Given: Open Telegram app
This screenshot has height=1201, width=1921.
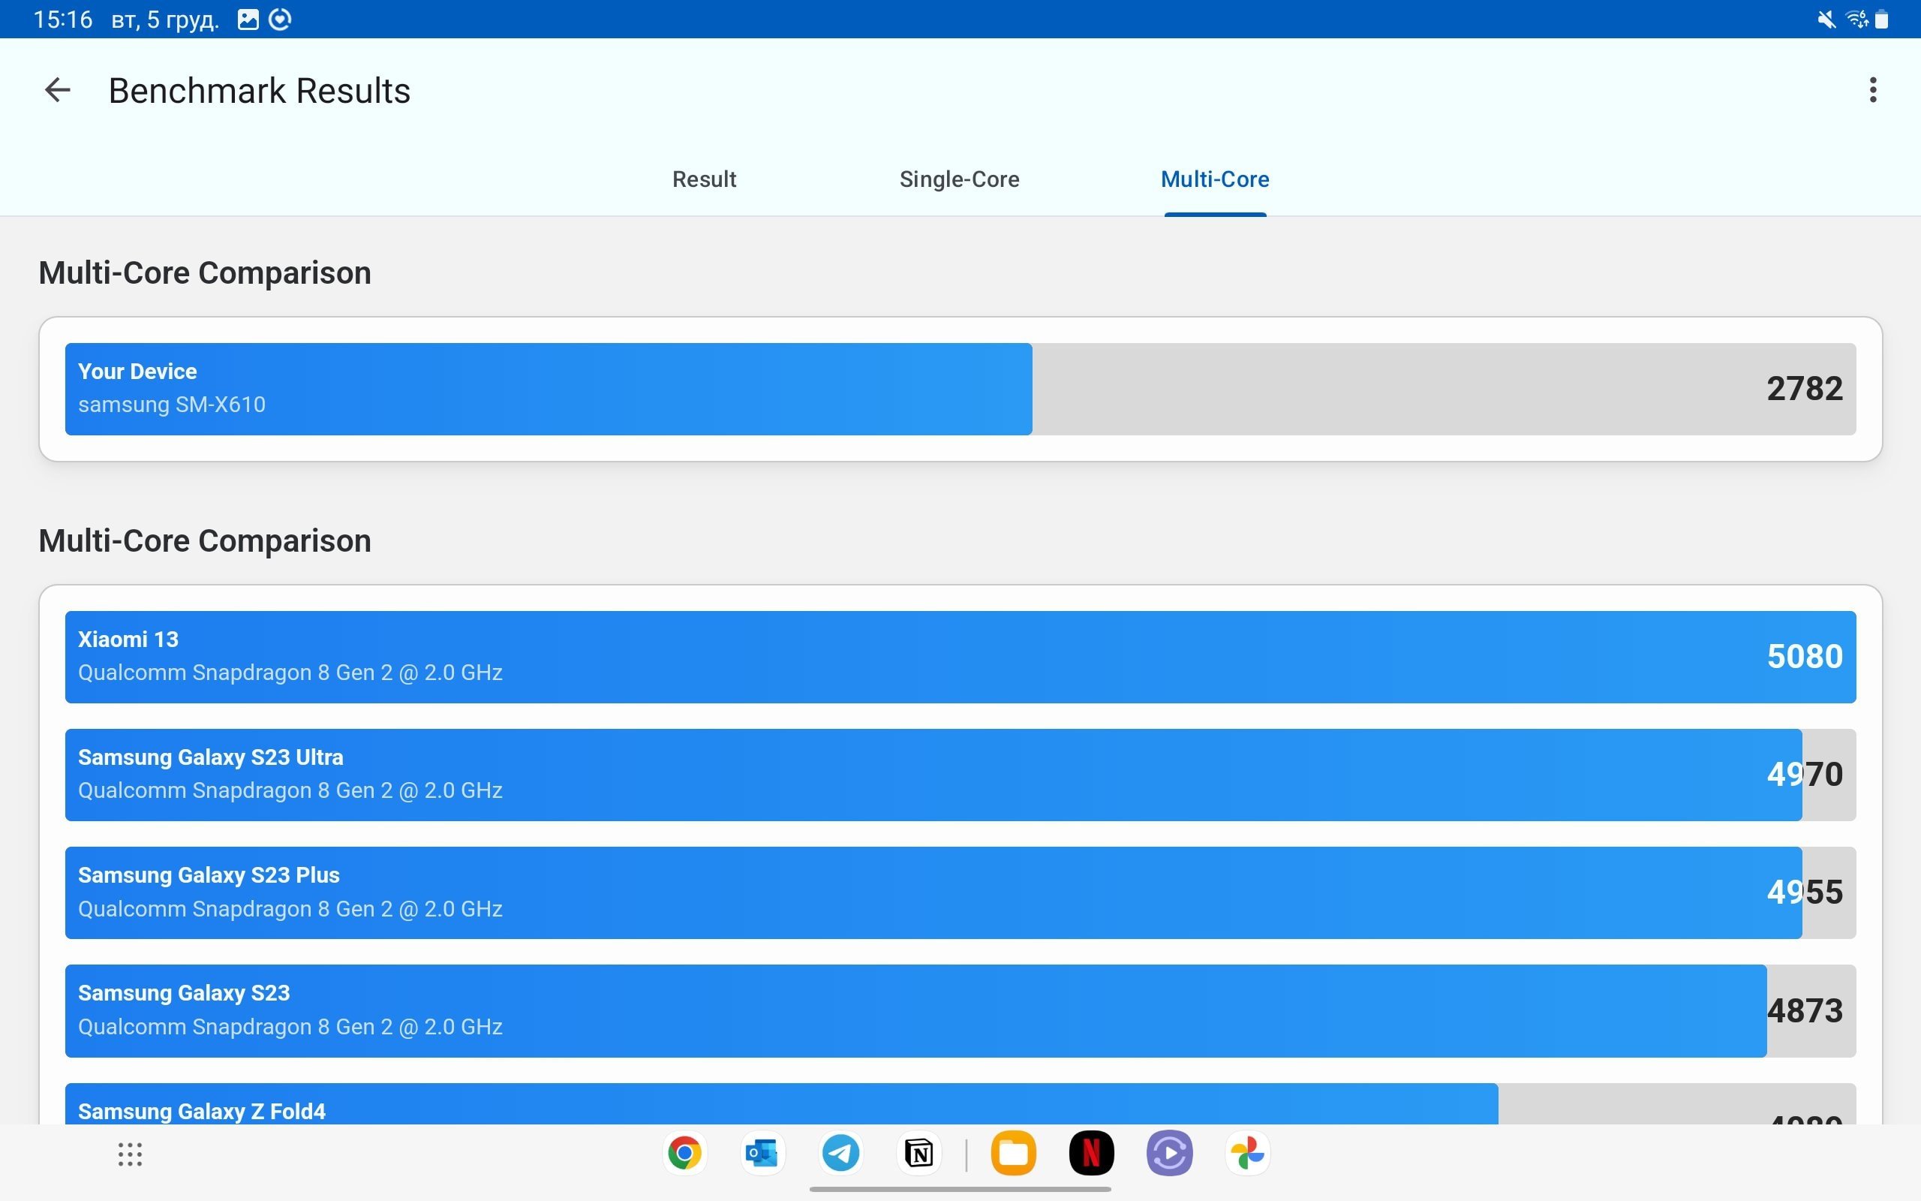Looking at the screenshot, I should click(x=841, y=1152).
